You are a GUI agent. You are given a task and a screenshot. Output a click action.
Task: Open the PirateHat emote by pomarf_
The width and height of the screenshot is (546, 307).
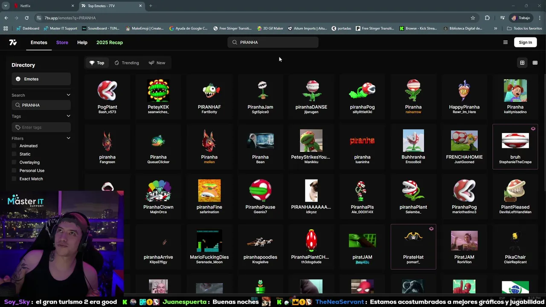pos(413,246)
